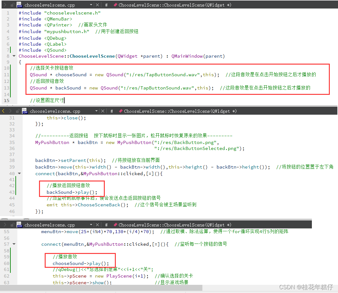Click the text '#include <QLabel>'
Screen dimensions: 338x293
click(x=43, y=44)
